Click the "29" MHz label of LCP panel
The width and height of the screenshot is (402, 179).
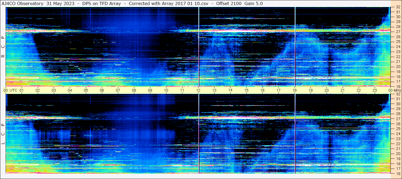pos(398,109)
